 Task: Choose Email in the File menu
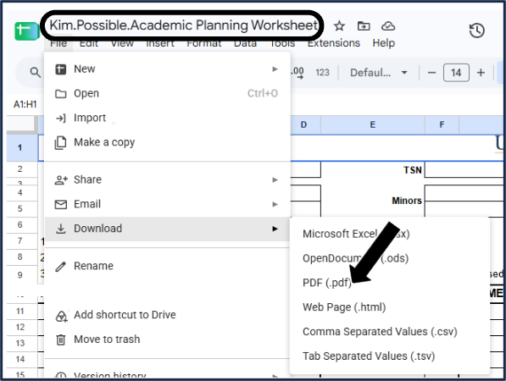click(x=167, y=204)
